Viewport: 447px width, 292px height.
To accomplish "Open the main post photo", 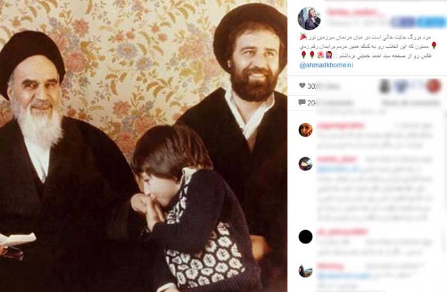I will pyautogui.click(x=144, y=146).
